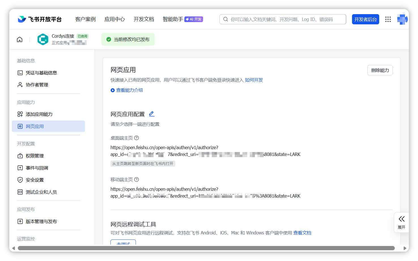Screen dimensions: 418x261
Task: Click the horizontal scrollbar right arrow
Action: click(405, 248)
